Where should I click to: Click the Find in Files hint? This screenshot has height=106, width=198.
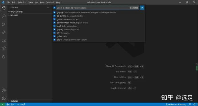click(x=120, y=77)
